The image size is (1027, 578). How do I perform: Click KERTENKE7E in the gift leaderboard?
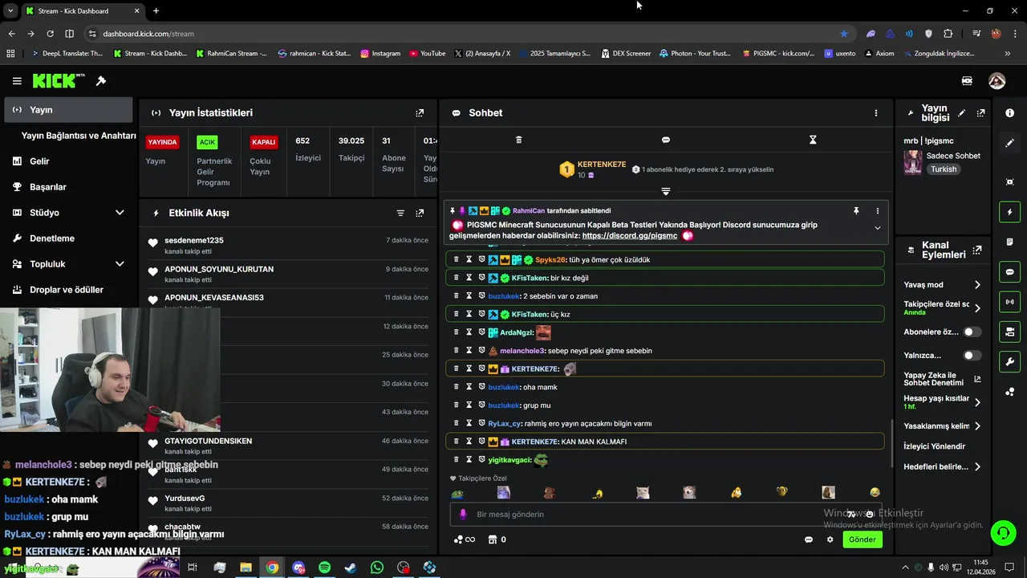pyautogui.click(x=602, y=165)
